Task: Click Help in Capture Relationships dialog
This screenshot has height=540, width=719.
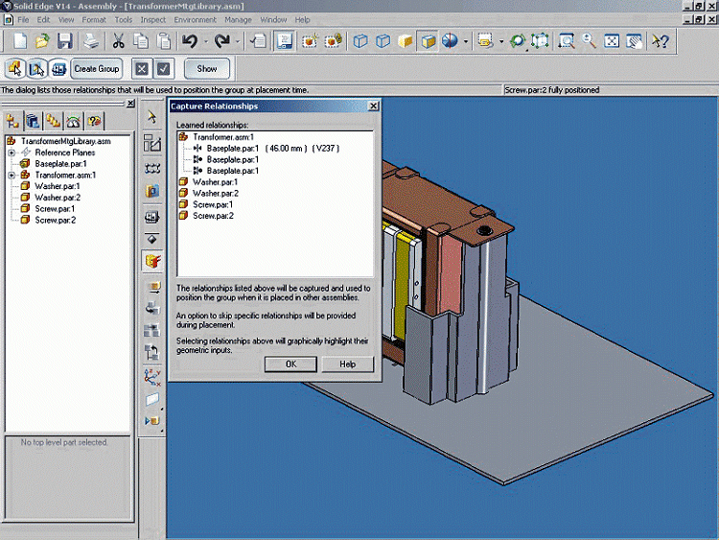Action: (348, 364)
